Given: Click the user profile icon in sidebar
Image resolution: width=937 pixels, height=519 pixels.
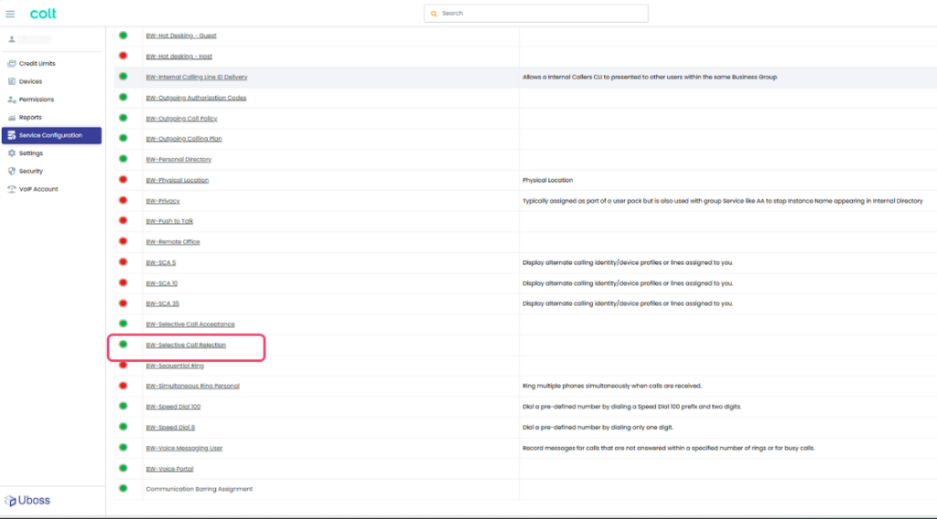Looking at the screenshot, I should click(x=12, y=39).
